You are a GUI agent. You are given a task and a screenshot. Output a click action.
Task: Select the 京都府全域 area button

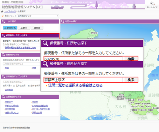[x=10, y=28]
